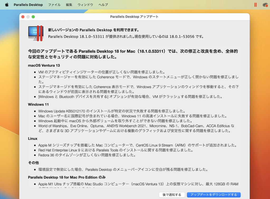
Task: Click the external volume eject fix line
Action: click(115, 121)
